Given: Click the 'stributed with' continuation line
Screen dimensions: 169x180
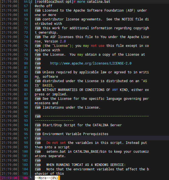Looking at the screenshot, I should coord(48,24).
